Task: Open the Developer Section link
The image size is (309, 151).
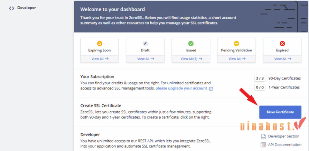Action: click(284, 136)
